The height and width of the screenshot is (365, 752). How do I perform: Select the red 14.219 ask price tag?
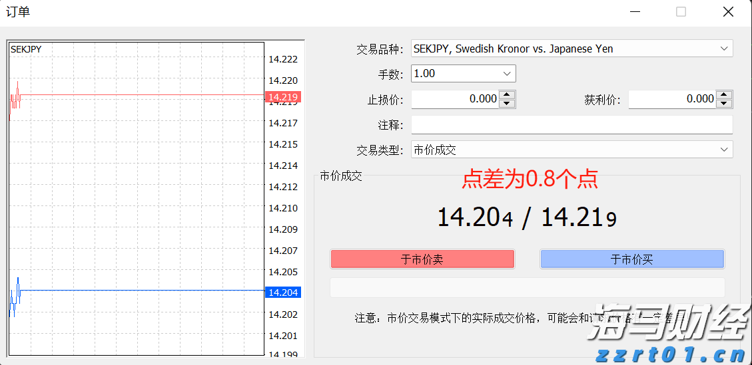coord(283,97)
